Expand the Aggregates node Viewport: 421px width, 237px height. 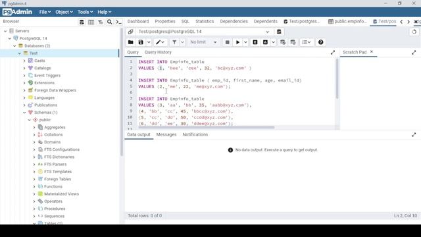[x=34, y=127]
